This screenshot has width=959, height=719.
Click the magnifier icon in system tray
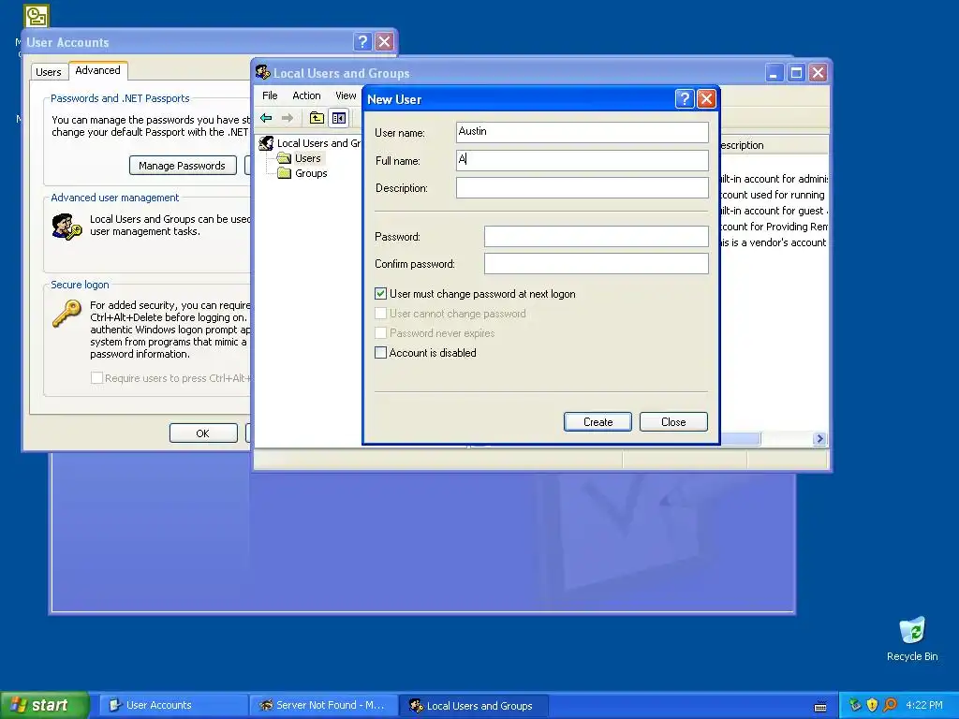point(890,705)
